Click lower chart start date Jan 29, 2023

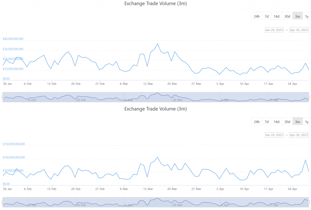coord(274,135)
